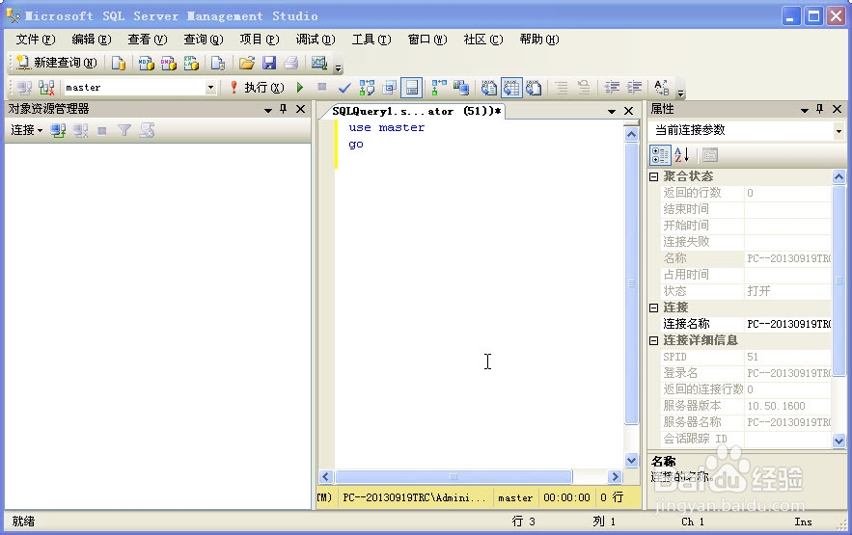
Task: Click the Parse checkmark icon
Action: pyautogui.click(x=344, y=88)
